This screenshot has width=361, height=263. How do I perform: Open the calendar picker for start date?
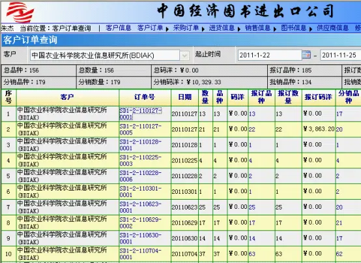(306, 55)
